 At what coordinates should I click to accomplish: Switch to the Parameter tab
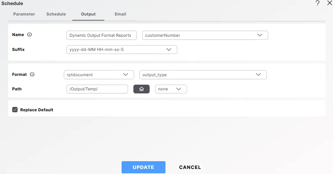click(24, 14)
